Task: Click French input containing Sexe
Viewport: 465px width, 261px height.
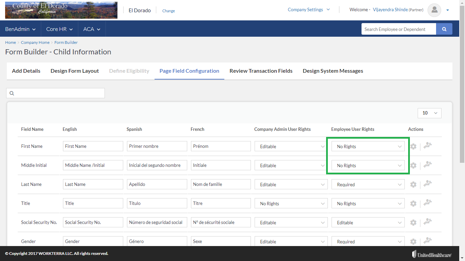Action: (221, 241)
